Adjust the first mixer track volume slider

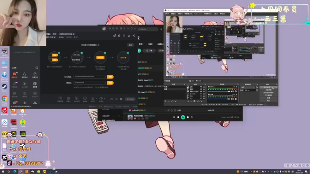[x=219, y=91]
